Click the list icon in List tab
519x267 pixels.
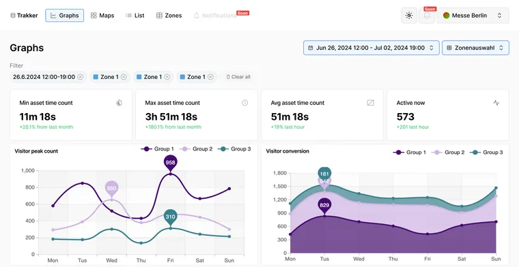click(x=128, y=16)
